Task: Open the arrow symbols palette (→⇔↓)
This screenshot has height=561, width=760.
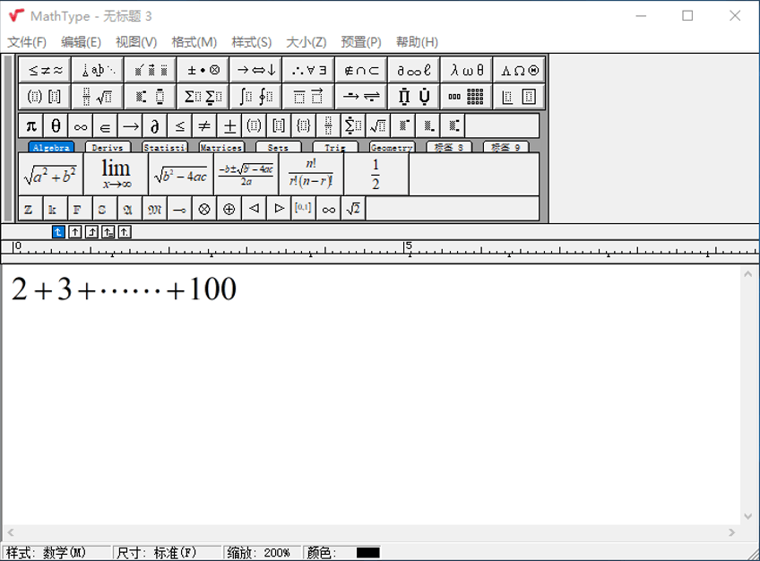Action: (x=256, y=70)
